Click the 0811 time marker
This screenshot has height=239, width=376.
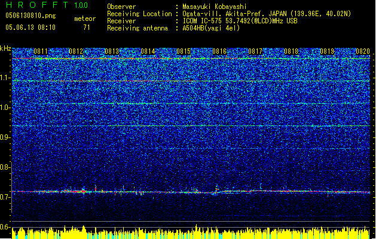(x=41, y=51)
